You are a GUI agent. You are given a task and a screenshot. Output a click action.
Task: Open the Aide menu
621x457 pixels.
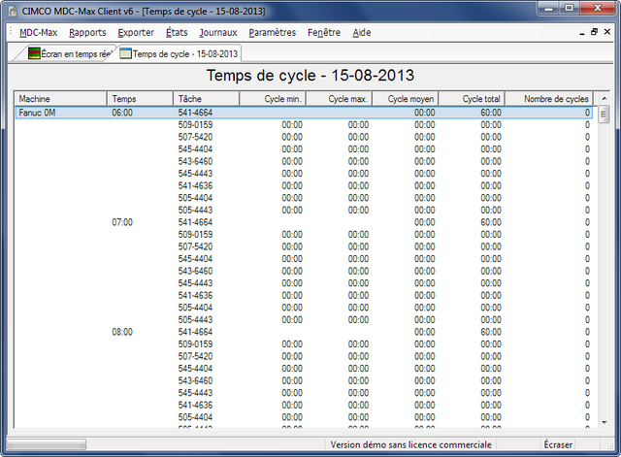[x=362, y=32]
